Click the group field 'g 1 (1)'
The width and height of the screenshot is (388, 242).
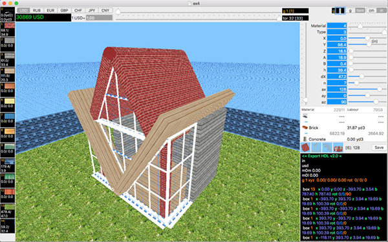(296, 11)
